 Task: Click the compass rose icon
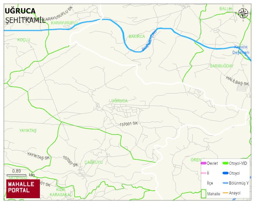pos(243,13)
